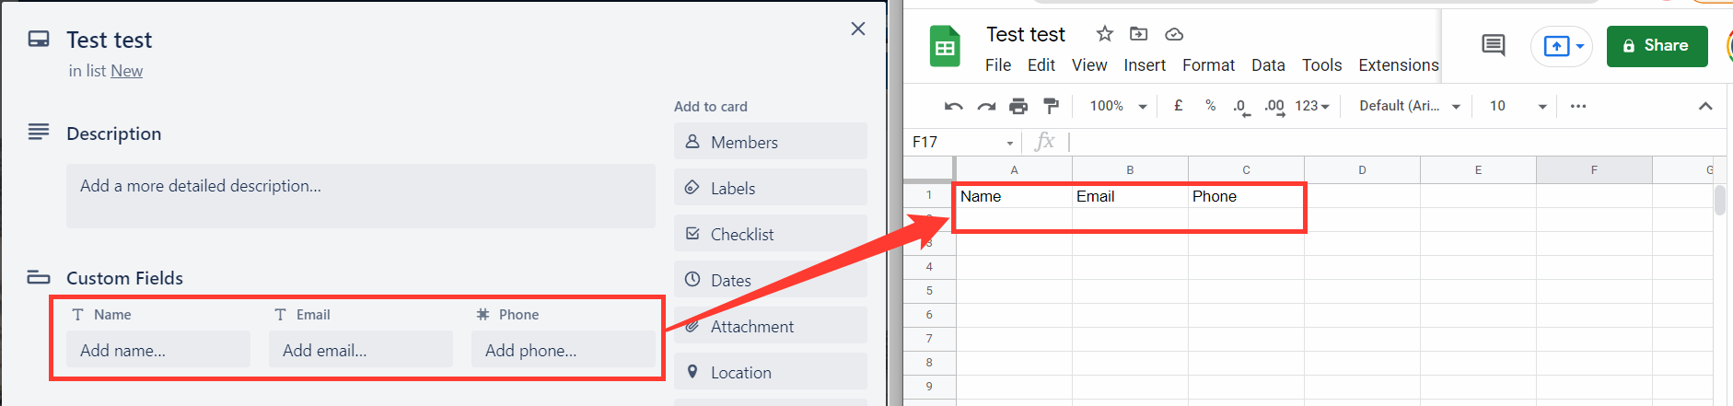Open the Tools menu in Sheets

tap(1321, 65)
